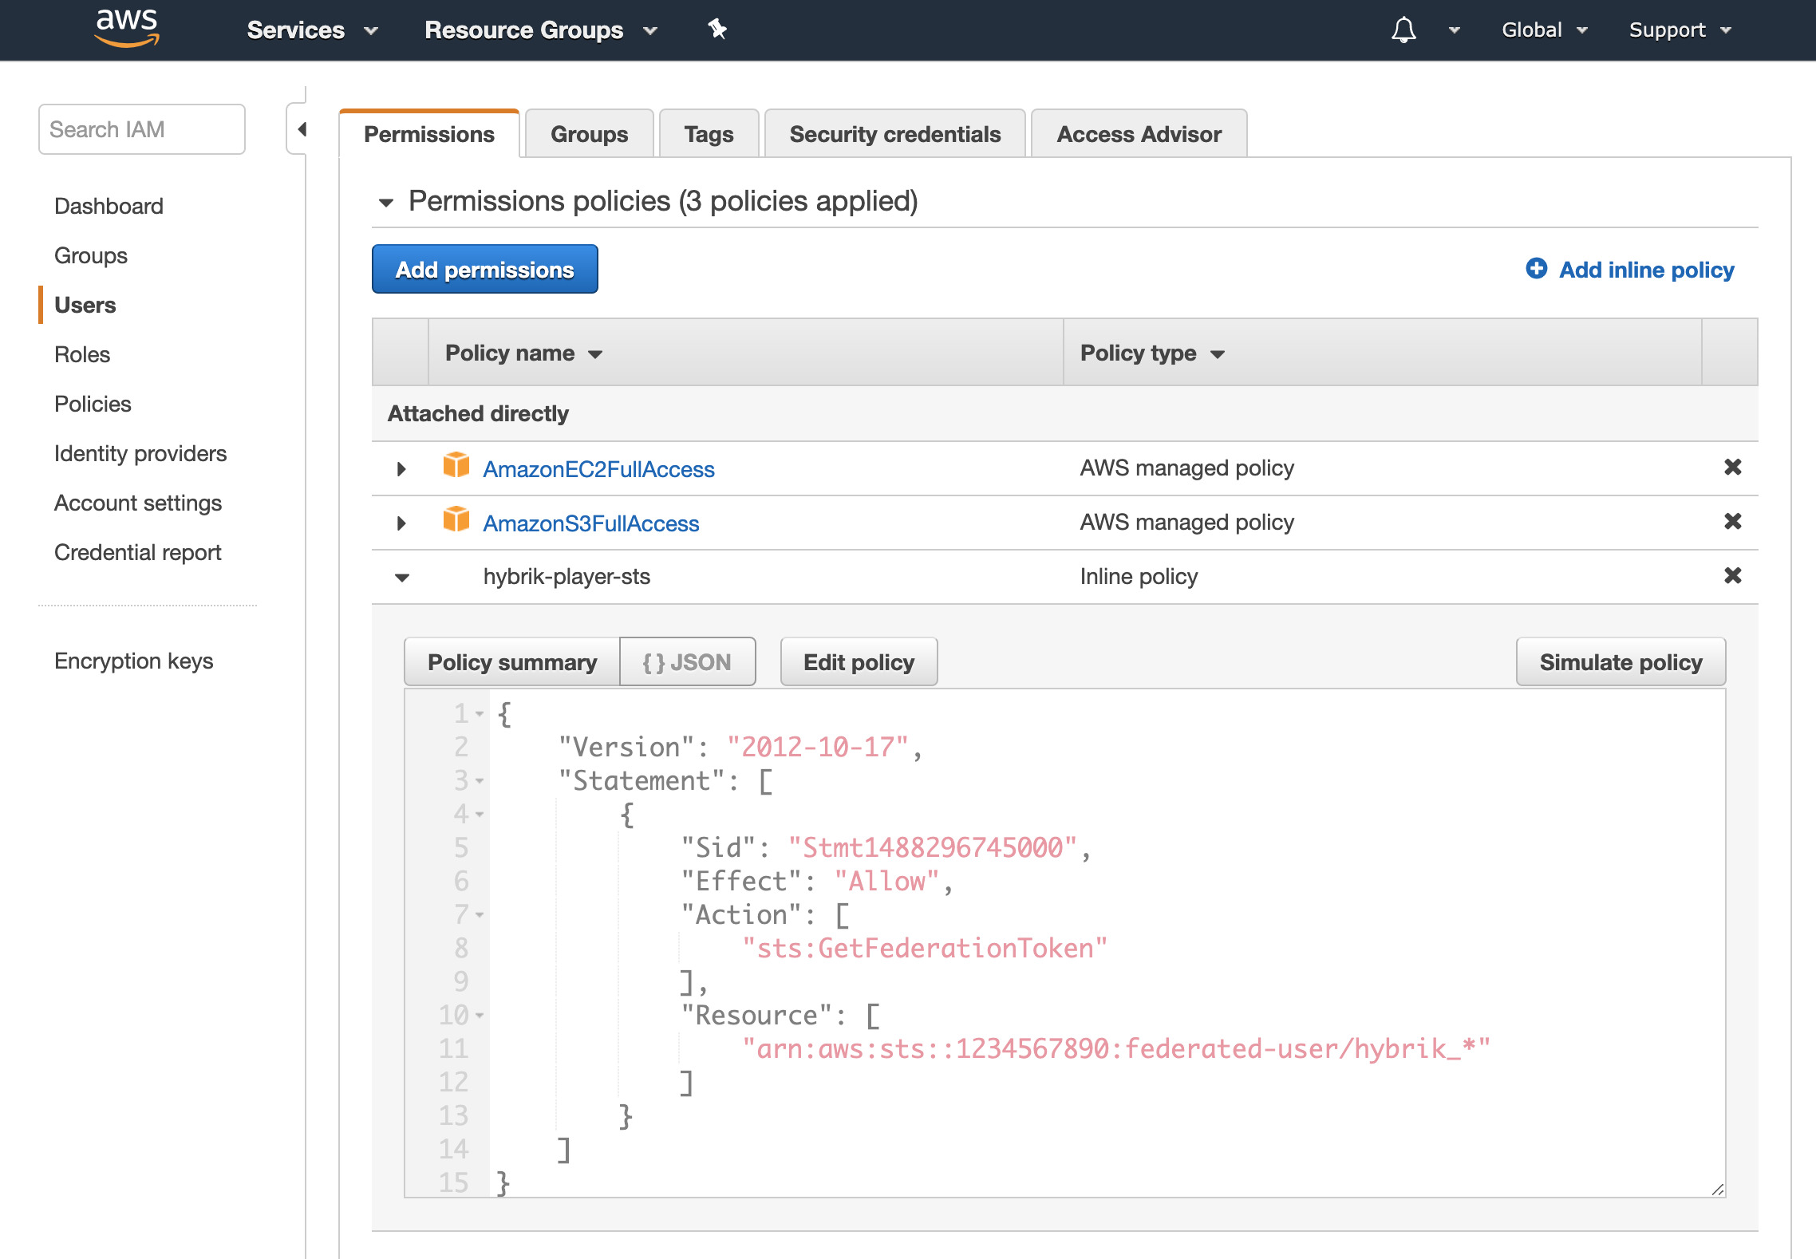Screen dimensions: 1816x1259
Task: Open Credential report in the sidebar
Action: (137, 552)
